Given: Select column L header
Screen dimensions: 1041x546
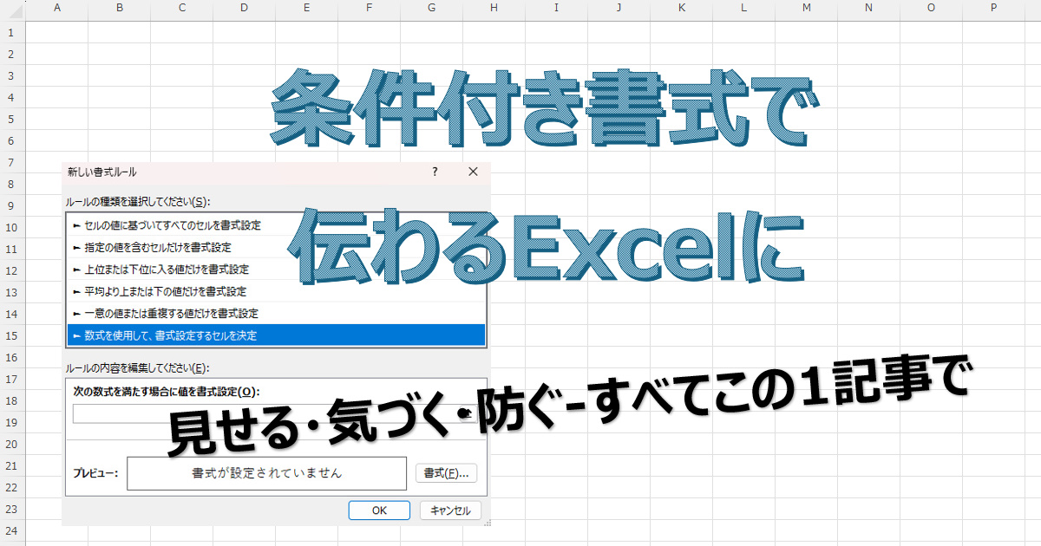Looking at the screenshot, I should 744,8.
